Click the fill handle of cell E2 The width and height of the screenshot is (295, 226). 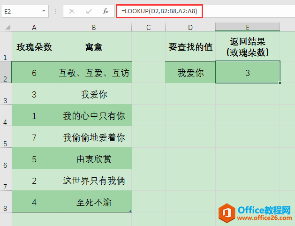[x=280, y=83]
